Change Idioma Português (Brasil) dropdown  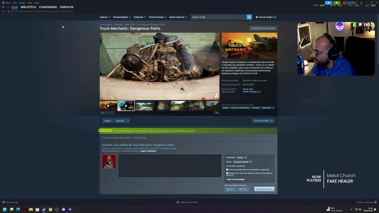pos(243,162)
